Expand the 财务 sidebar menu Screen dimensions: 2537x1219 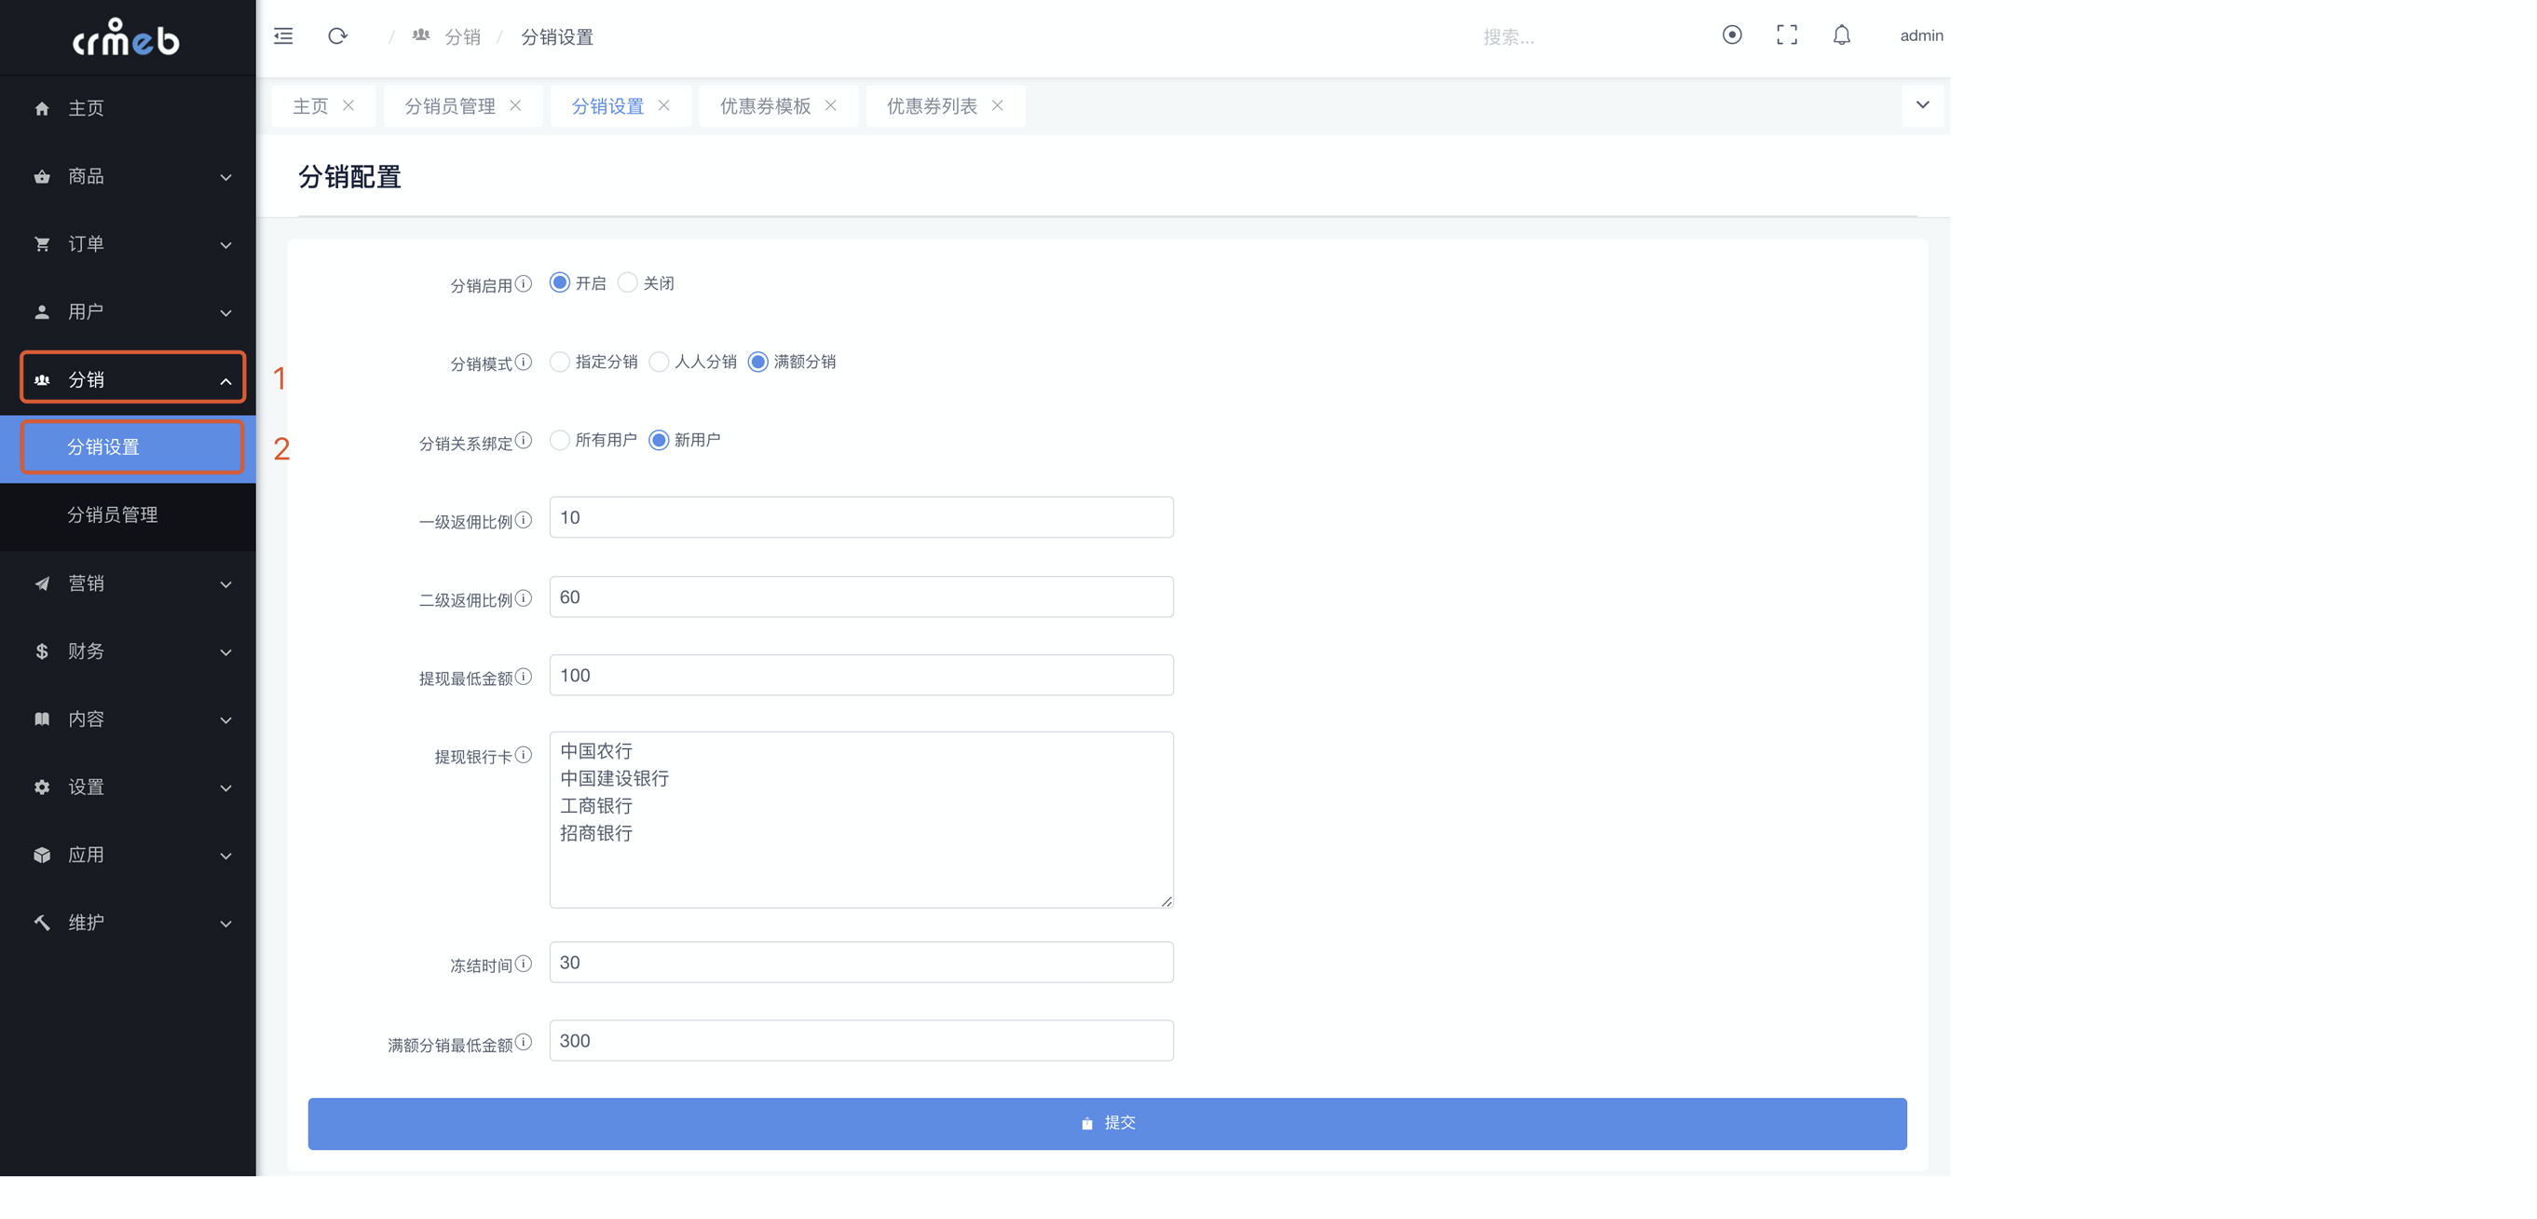click(x=128, y=651)
